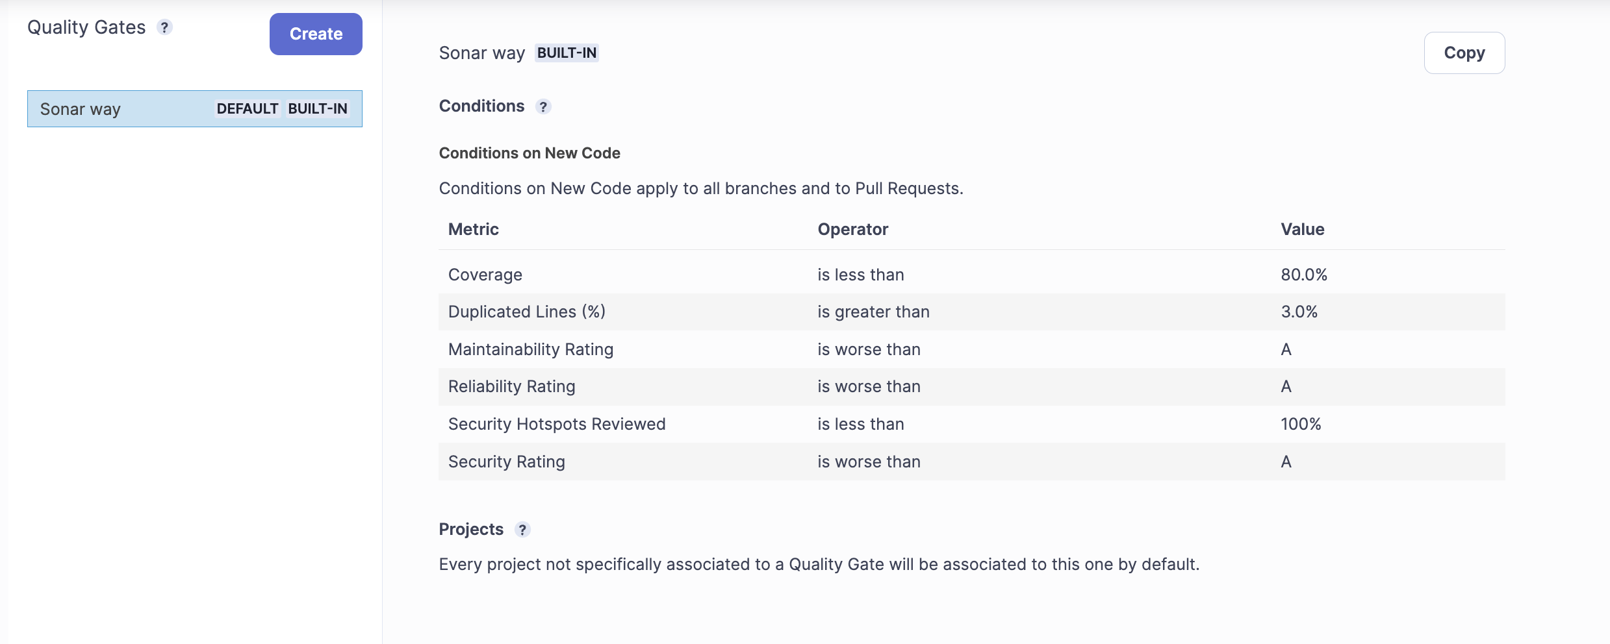
Task: Click Security Hotspots Reviewed metric
Action: click(x=556, y=424)
